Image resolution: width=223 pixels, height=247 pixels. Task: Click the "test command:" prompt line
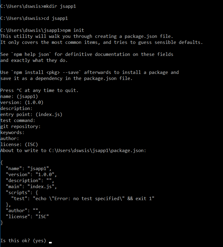pyautogui.click(x=18, y=120)
